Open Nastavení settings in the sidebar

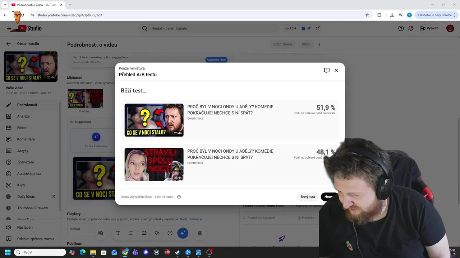pos(31,227)
